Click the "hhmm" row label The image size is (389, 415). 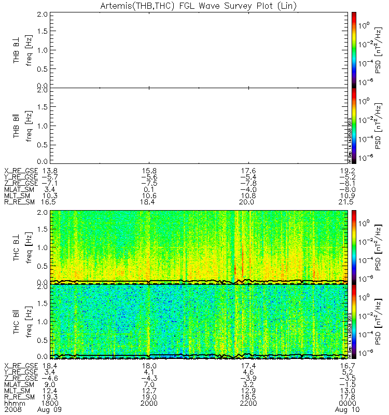tap(15, 404)
